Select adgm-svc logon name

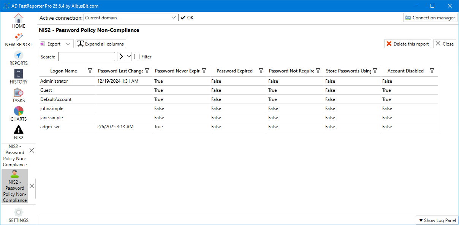pos(50,127)
